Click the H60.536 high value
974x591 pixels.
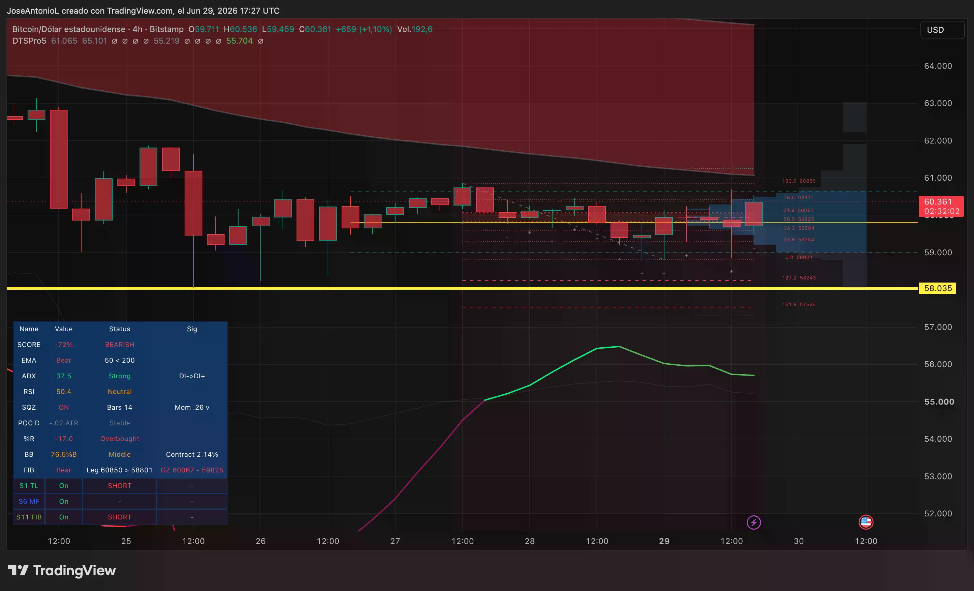pyautogui.click(x=240, y=29)
